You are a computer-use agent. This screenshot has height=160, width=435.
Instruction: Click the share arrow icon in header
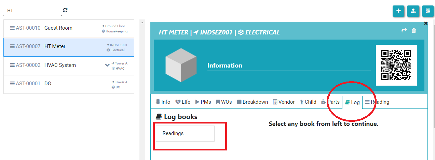[x=404, y=30]
